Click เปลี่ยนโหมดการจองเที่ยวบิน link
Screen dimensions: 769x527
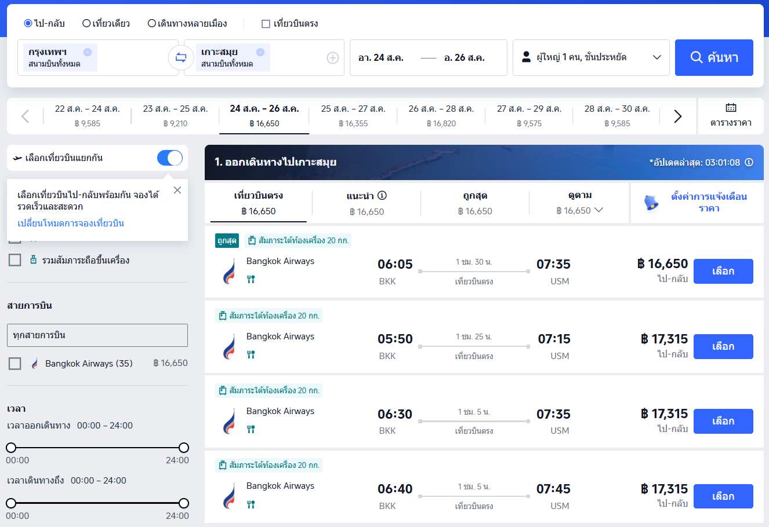[x=71, y=224]
